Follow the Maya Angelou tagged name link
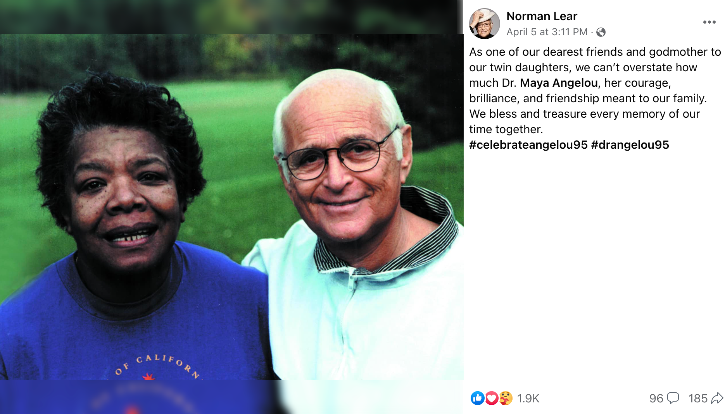The width and height of the screenshot is (725, 414). click(559, 83)
